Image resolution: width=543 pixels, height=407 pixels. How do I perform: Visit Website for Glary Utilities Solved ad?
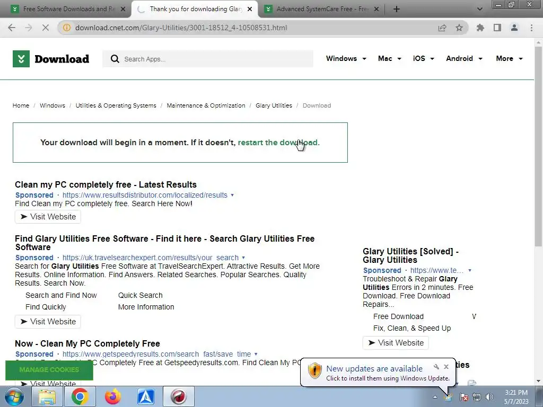pos(396,343)
